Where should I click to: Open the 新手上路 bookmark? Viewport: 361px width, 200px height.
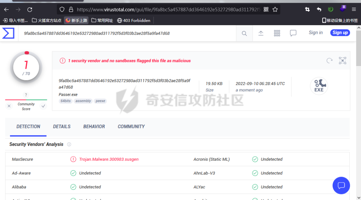(77, 20)
